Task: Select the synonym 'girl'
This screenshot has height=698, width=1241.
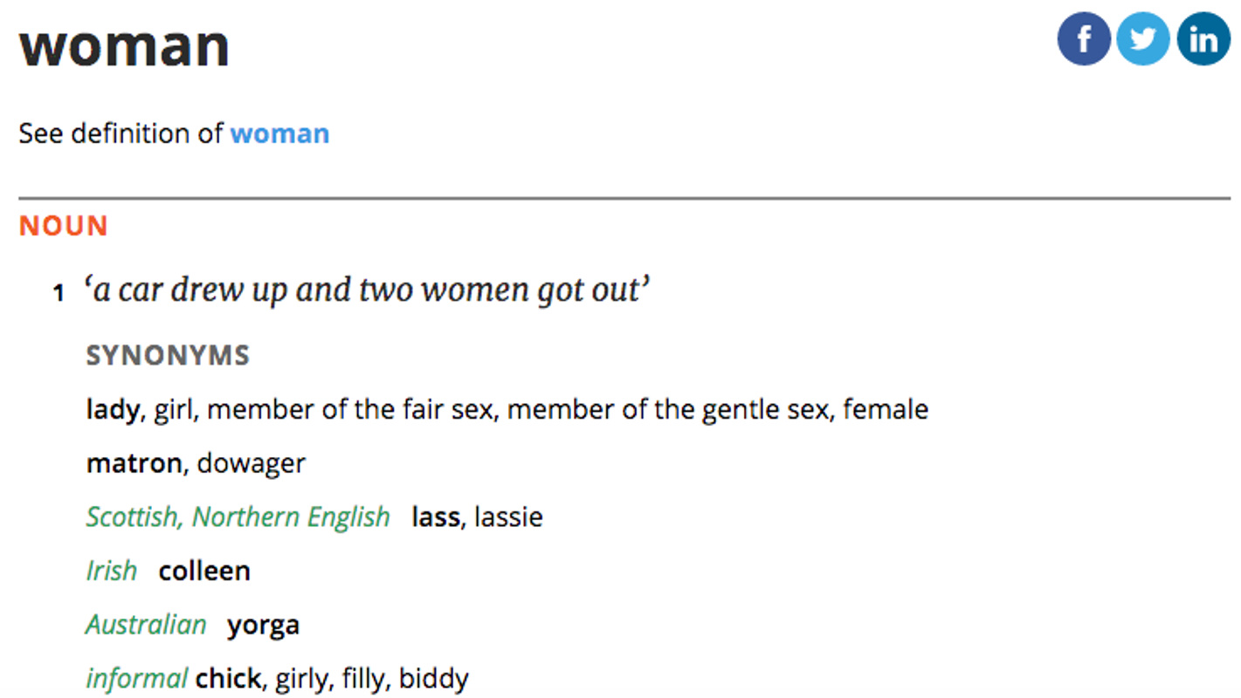Action: [x=174, y=409]
